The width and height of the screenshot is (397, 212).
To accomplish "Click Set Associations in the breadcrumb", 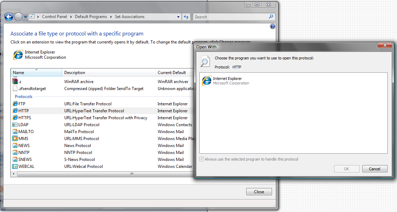I will (130, 16).
